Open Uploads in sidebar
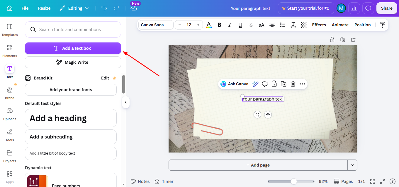The width and height of the screenshot is (399, 187). [x=10, y=114]
